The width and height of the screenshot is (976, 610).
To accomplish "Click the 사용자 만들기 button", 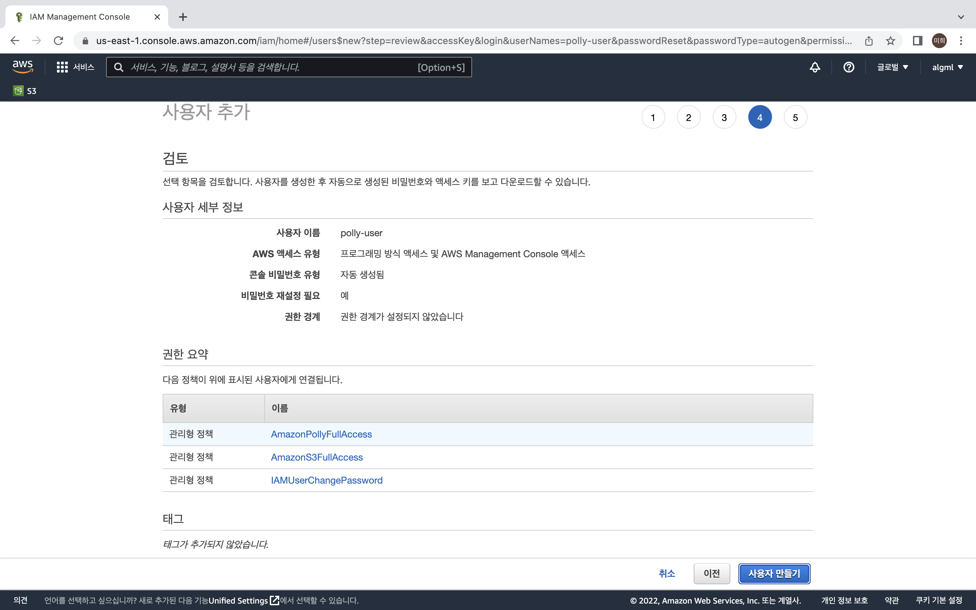I will [774, 573].
